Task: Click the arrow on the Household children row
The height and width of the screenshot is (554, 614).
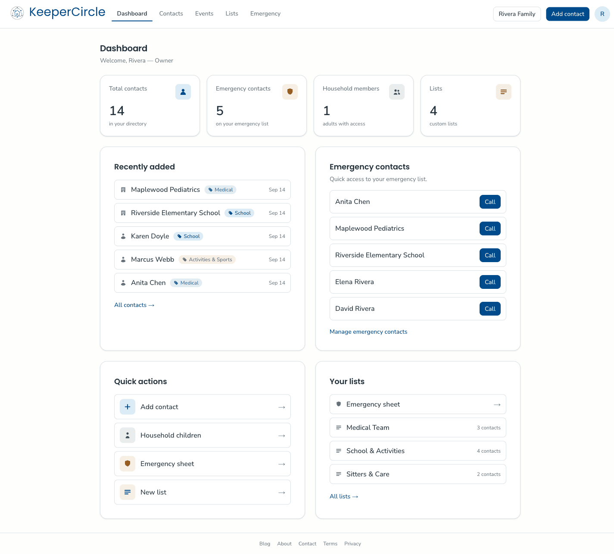Action: coord(282,435)
